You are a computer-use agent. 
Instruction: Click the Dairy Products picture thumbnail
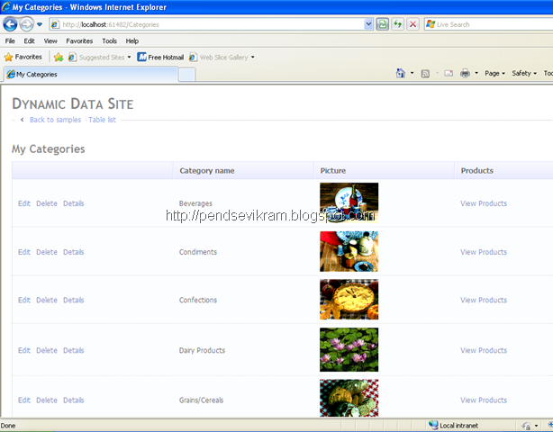[349, 349]
